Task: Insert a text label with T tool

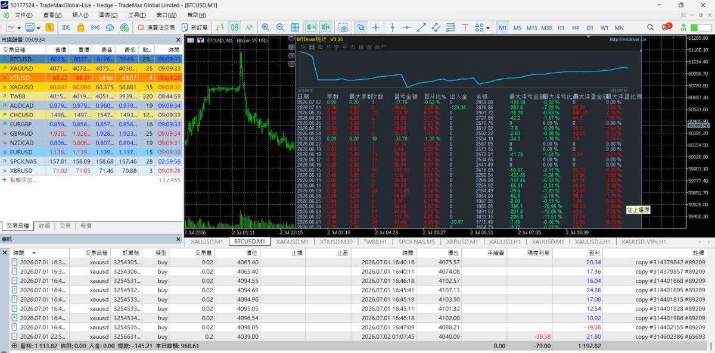Action: pyautogui.click(x=465, y=27)
